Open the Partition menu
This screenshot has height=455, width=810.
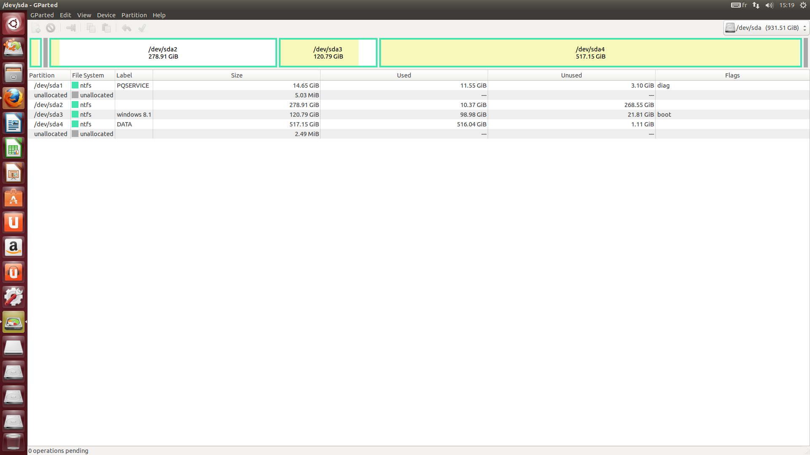point(134,15)
